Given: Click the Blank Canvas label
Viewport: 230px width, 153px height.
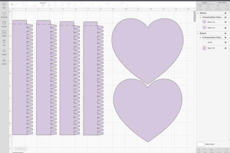Looking at the screenshot, I should (210, 144).
